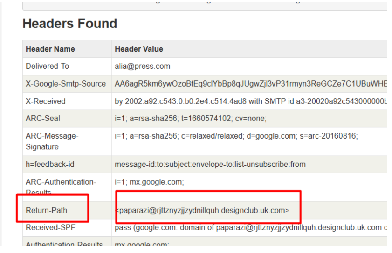Click the X-Received header name cell
392x253 pixels.
pyautogui.click(x=46, y=101)
